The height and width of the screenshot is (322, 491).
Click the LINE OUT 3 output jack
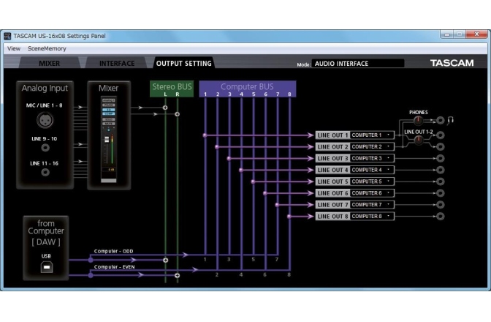point(441,158)
